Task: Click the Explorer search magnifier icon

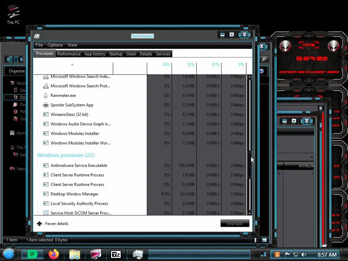Action: pyautogui.click(x=264, y=59)
